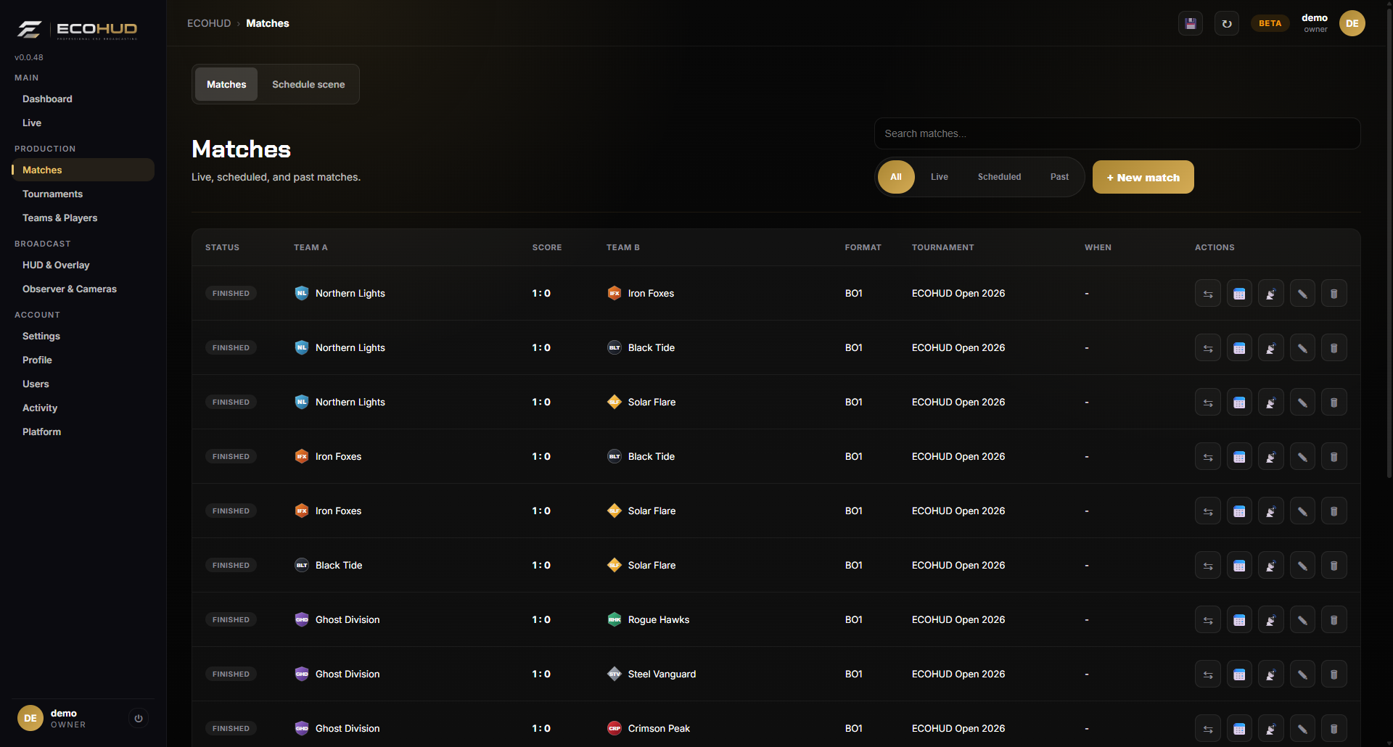Focus the Search matches field
The width and height of the screenshot is (1393, 747).
1117,133
